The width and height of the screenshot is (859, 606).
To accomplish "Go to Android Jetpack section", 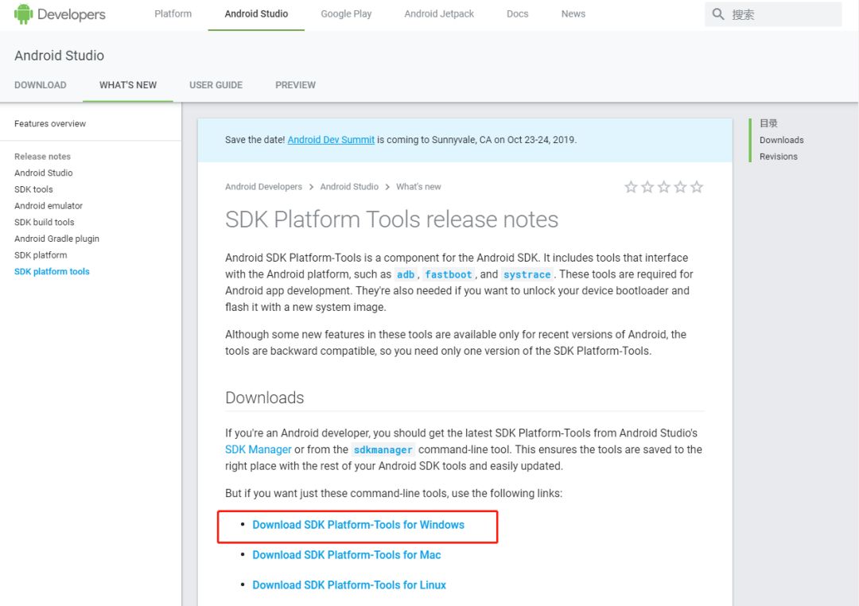I will (439, 14).
